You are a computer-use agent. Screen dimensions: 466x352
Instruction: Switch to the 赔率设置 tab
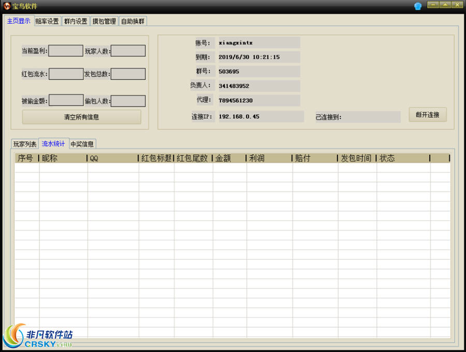(x=47, y=21)
